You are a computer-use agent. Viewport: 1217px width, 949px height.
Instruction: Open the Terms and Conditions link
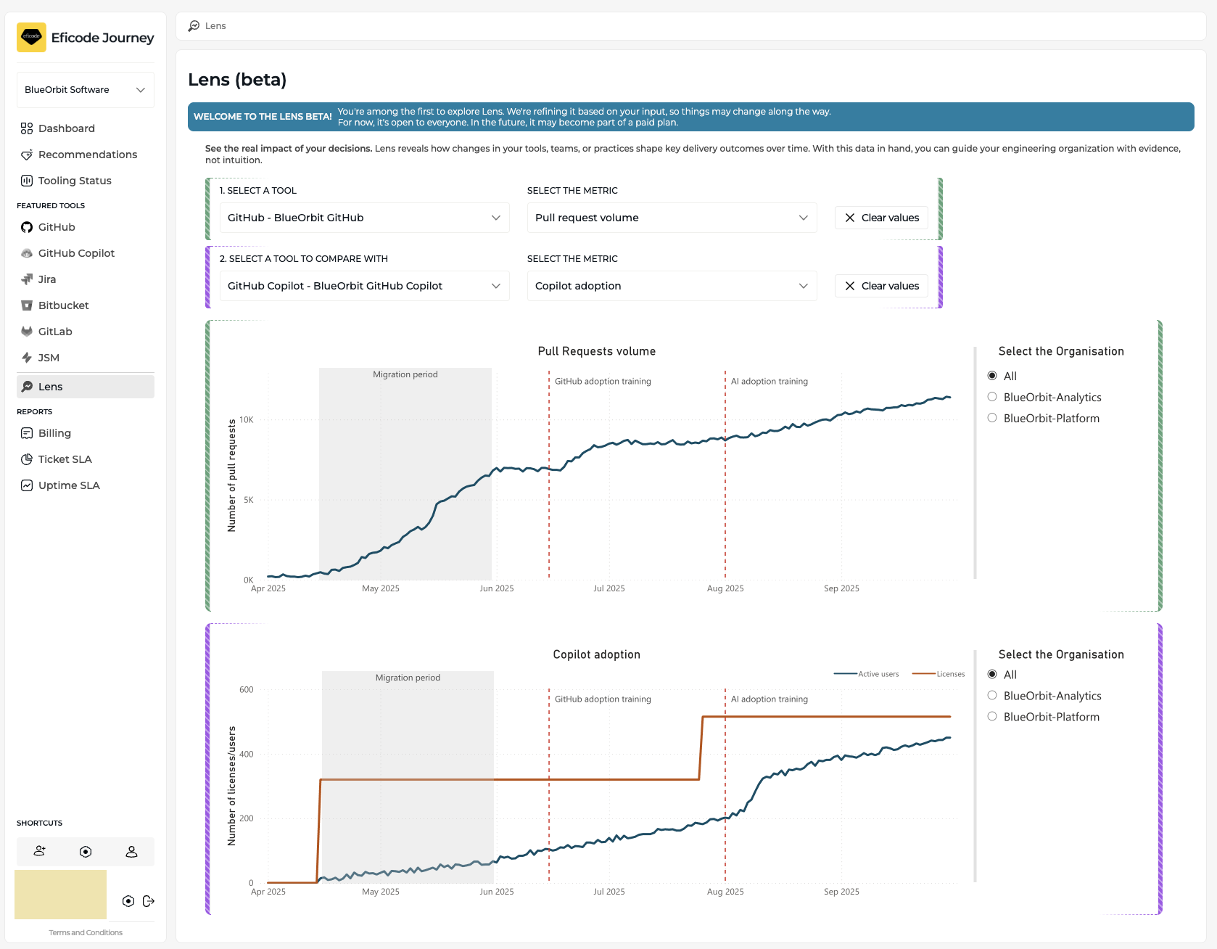pyautogui.click(x=86, y=932)
